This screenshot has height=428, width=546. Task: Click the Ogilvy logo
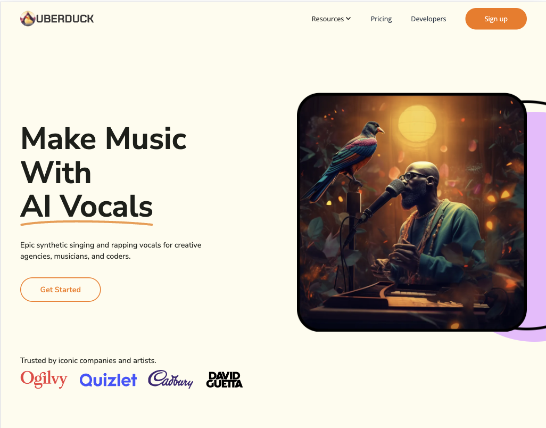coord(44,379)
